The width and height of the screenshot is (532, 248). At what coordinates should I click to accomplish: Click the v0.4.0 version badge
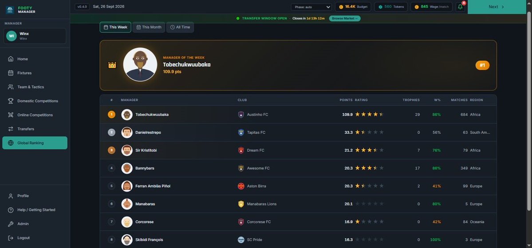click(82, 7)
